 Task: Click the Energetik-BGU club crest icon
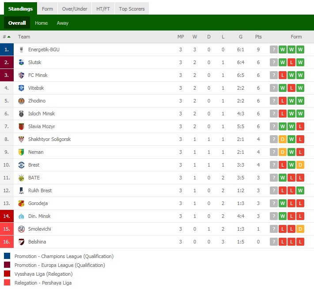point(21,49)
